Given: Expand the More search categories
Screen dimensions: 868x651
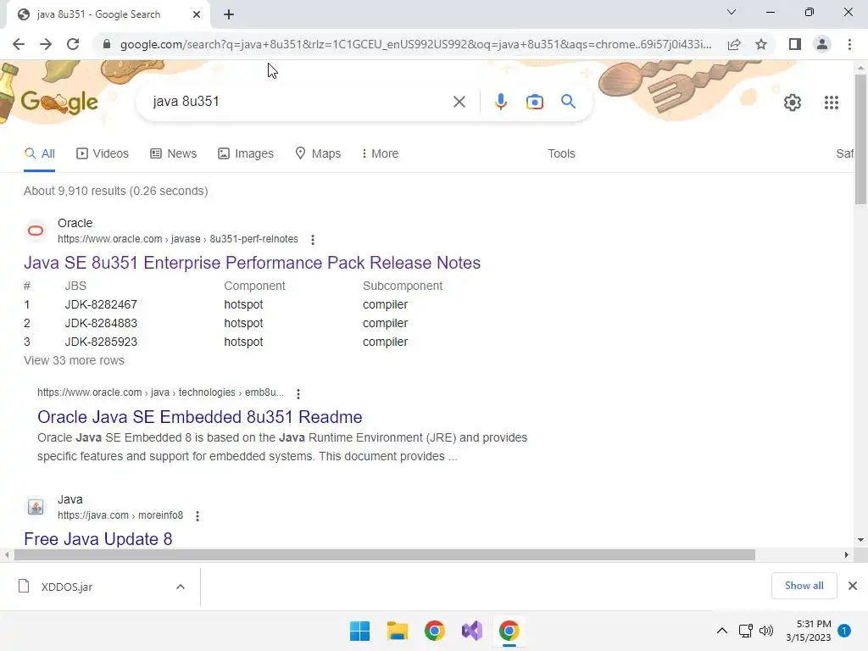Looking at the screenshot, I should coord(380,154).
